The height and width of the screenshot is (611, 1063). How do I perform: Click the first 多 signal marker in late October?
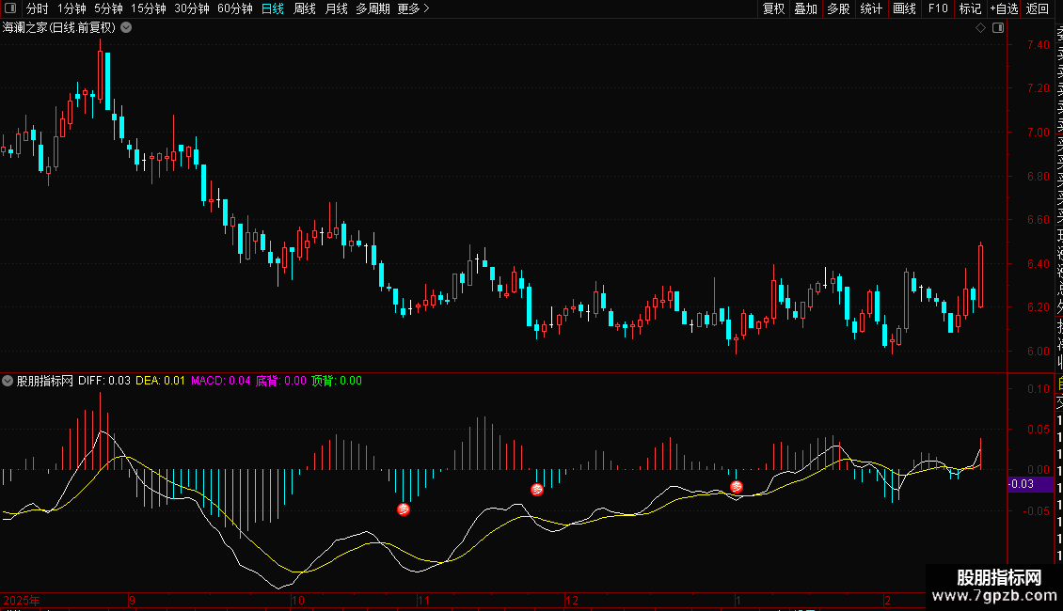click(x=404, y=509)
